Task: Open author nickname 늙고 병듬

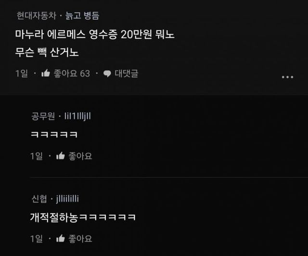Action: pos(82,16)
